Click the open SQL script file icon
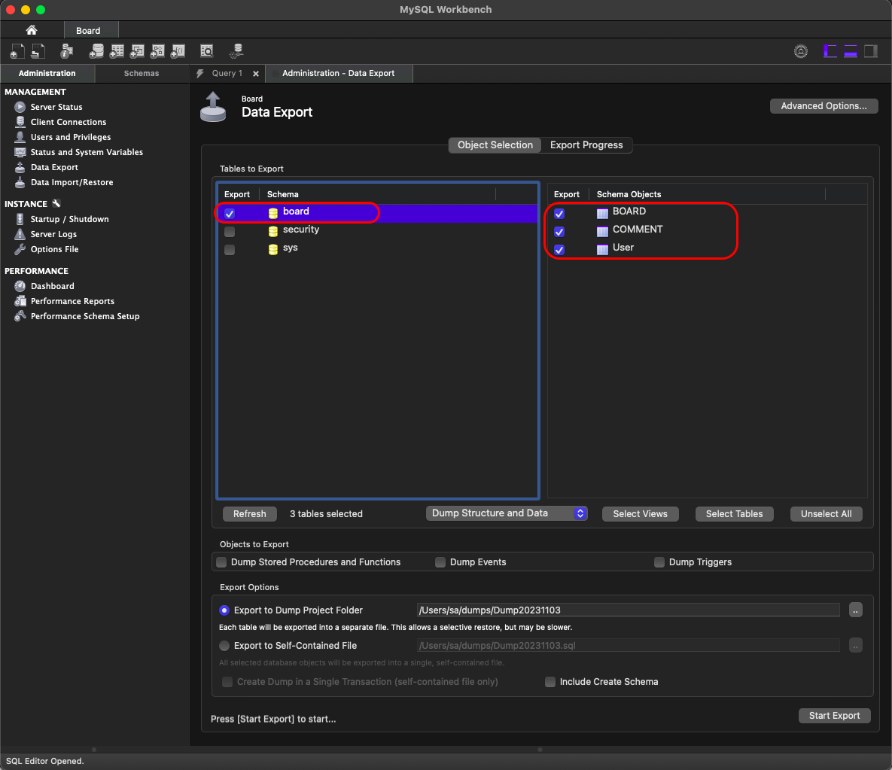This screenshot has width=892, height=770. [x=38, y=51]
